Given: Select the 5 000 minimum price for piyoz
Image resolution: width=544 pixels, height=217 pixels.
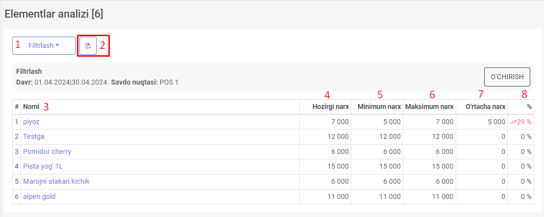Looking at the screenshot, I should point(392,122).
